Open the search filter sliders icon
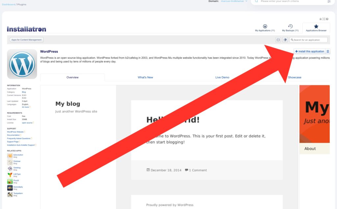337x209 pixels. [329, 1]
